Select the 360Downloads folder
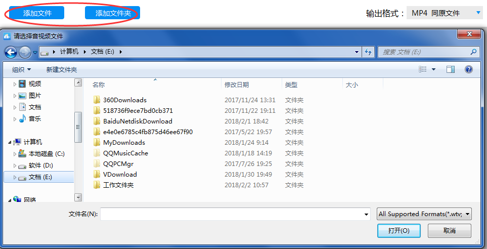Image resolution: width=487 pixels, height=249 pixels. [125, 100]
